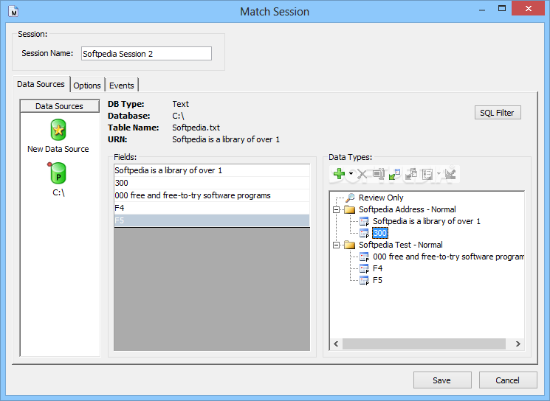Click the field icon beside F5 in the tree
Viewport: 550px width, 401px height.
(x=364, y=280)
